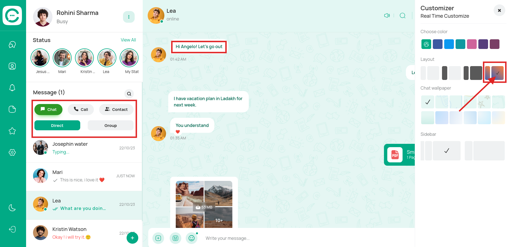510x247 pixels.
Task: Open Rohini Sharma's three-dot menu
Action: click(x=129, y=17)
